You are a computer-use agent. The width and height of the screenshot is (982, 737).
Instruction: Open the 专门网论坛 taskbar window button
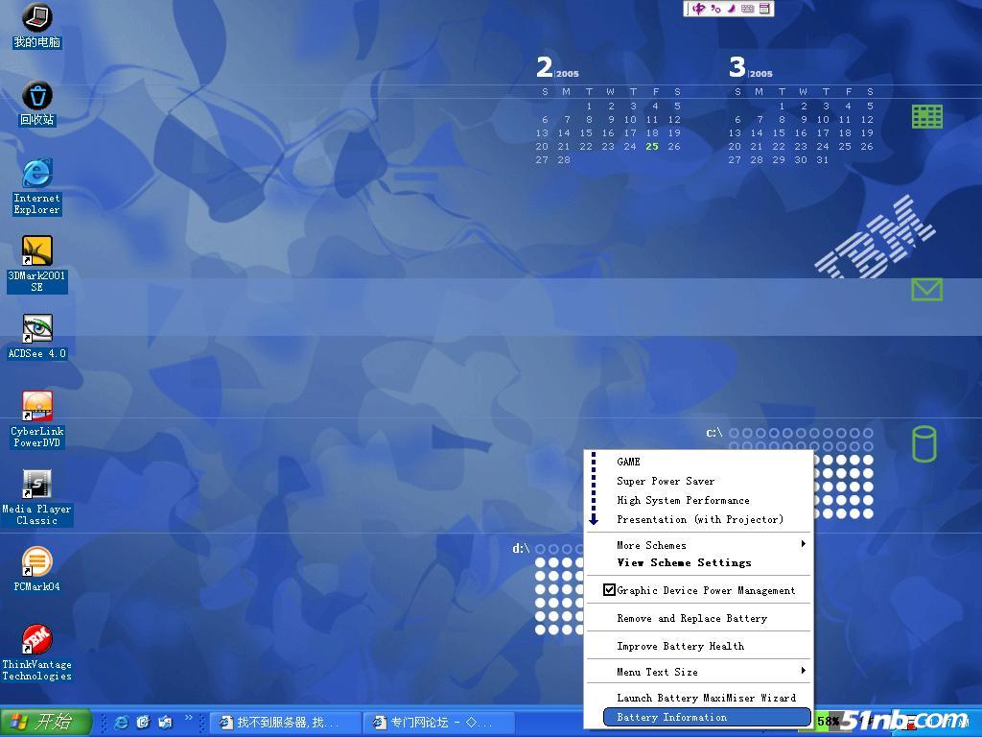click(438, 723)
